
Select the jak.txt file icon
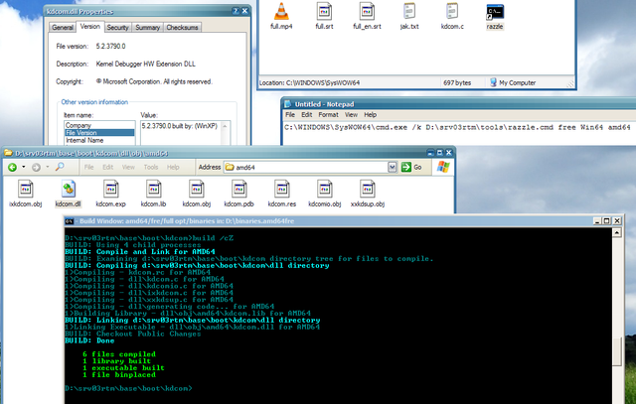tap(409, 11)
